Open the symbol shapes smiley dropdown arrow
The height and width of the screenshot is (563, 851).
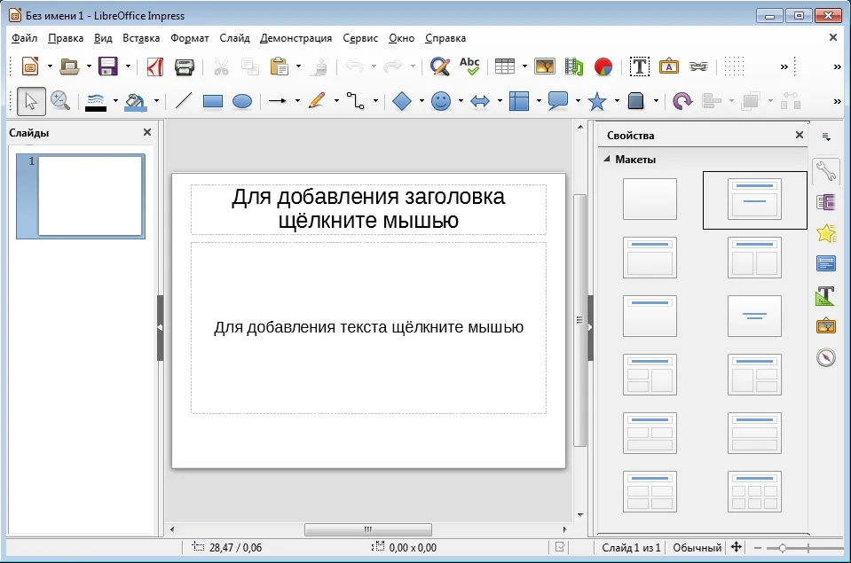(461, 101)
